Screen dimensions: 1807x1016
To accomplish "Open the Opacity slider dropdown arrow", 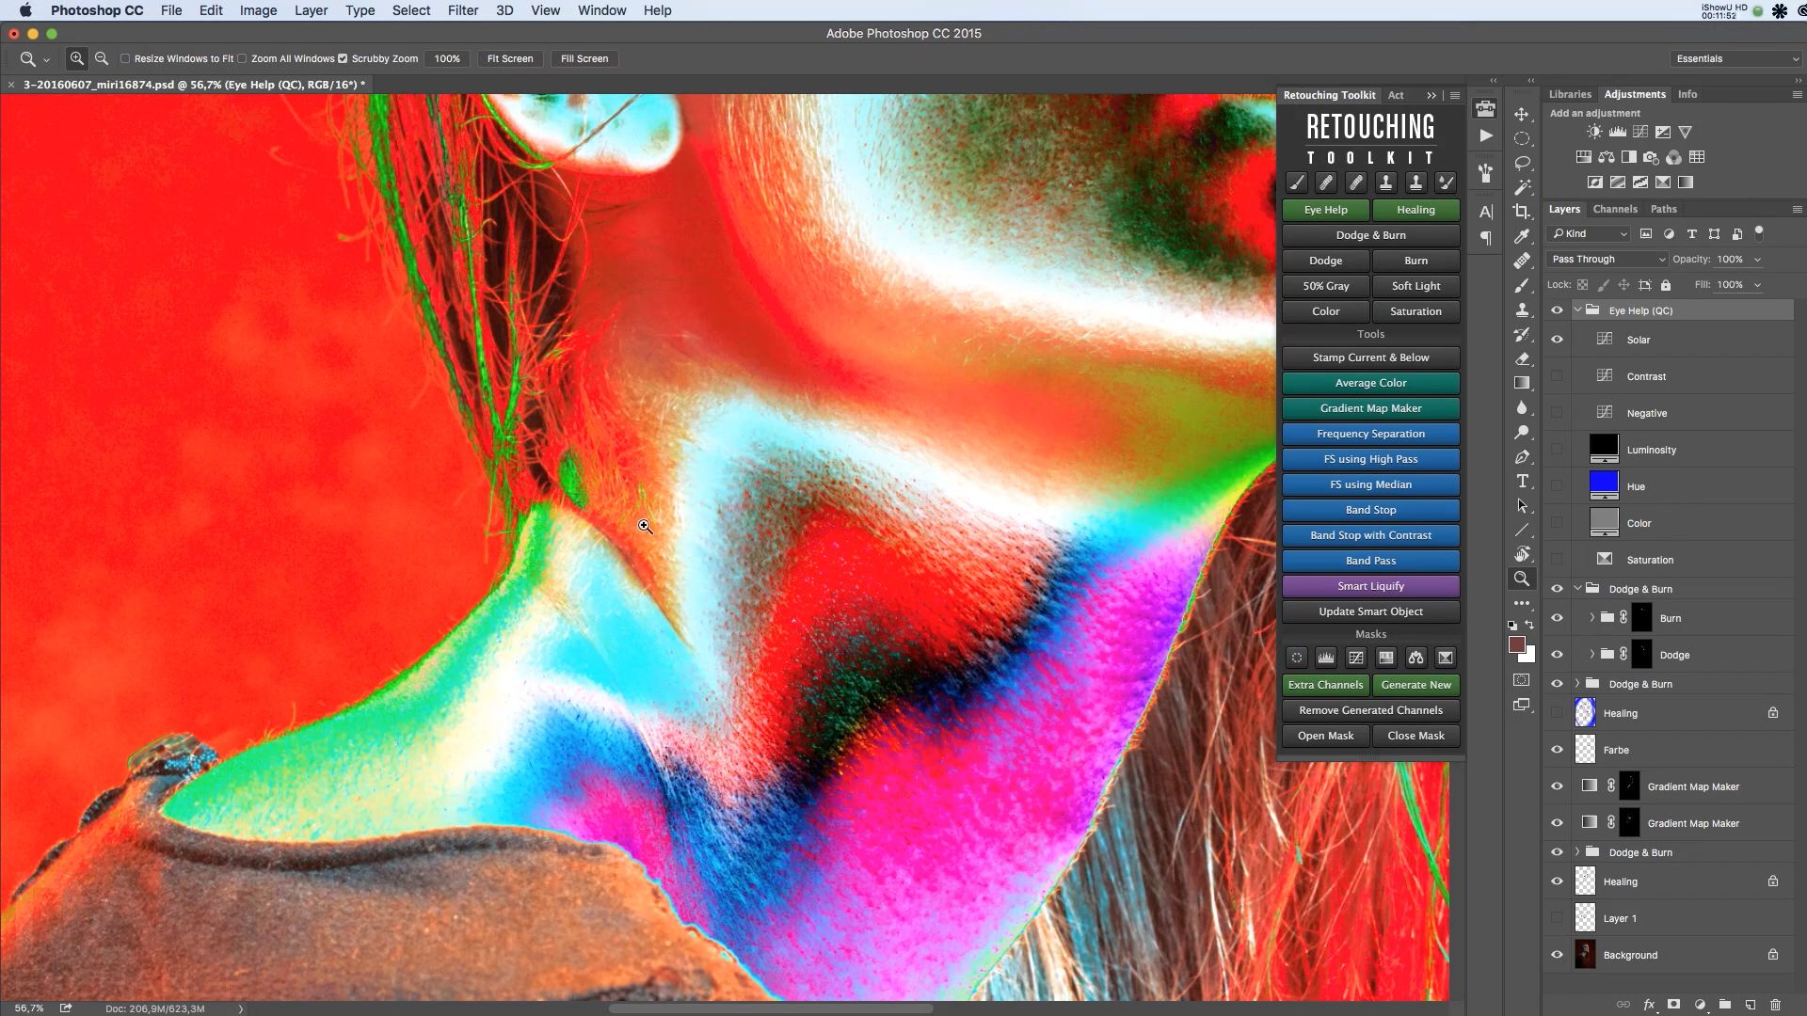I will click(x=1757, y=260).
